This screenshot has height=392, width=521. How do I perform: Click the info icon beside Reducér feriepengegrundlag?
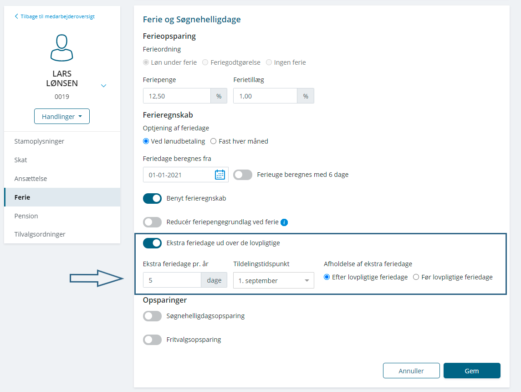[x=284, y=222]
